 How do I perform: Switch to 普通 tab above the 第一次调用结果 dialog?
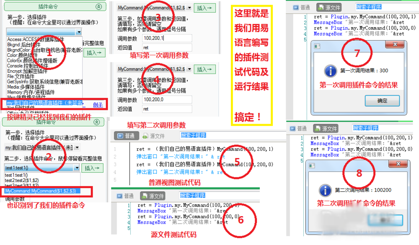pyautogui.click(x=301, y=8)
